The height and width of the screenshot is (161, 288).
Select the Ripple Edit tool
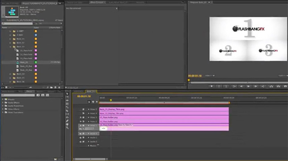point(67,100)
